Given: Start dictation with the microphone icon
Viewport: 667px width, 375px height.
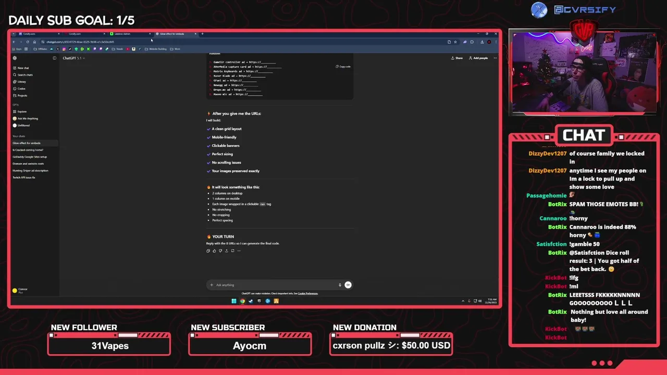Looking at the screenshot, I should (x=340, y=285).
